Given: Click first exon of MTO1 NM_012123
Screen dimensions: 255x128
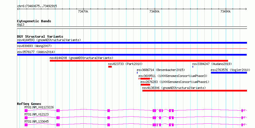Looking at the screenshot, I should [x=26, y=118].
